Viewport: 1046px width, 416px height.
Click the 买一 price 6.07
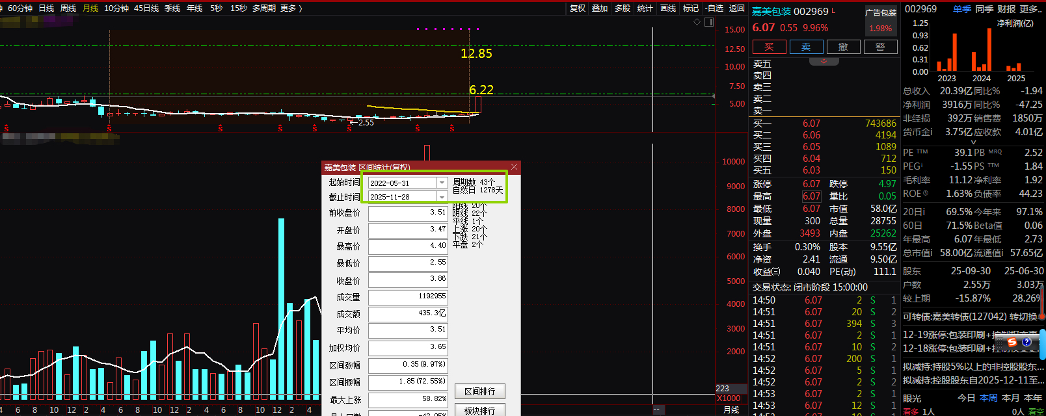pyautogui.click(x=811, y=123)
